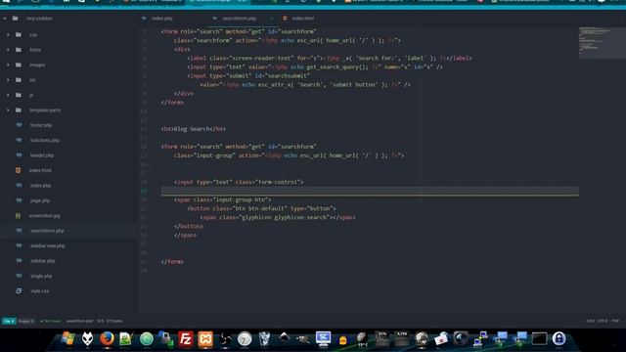Click the css folder icon

point(19,35)
